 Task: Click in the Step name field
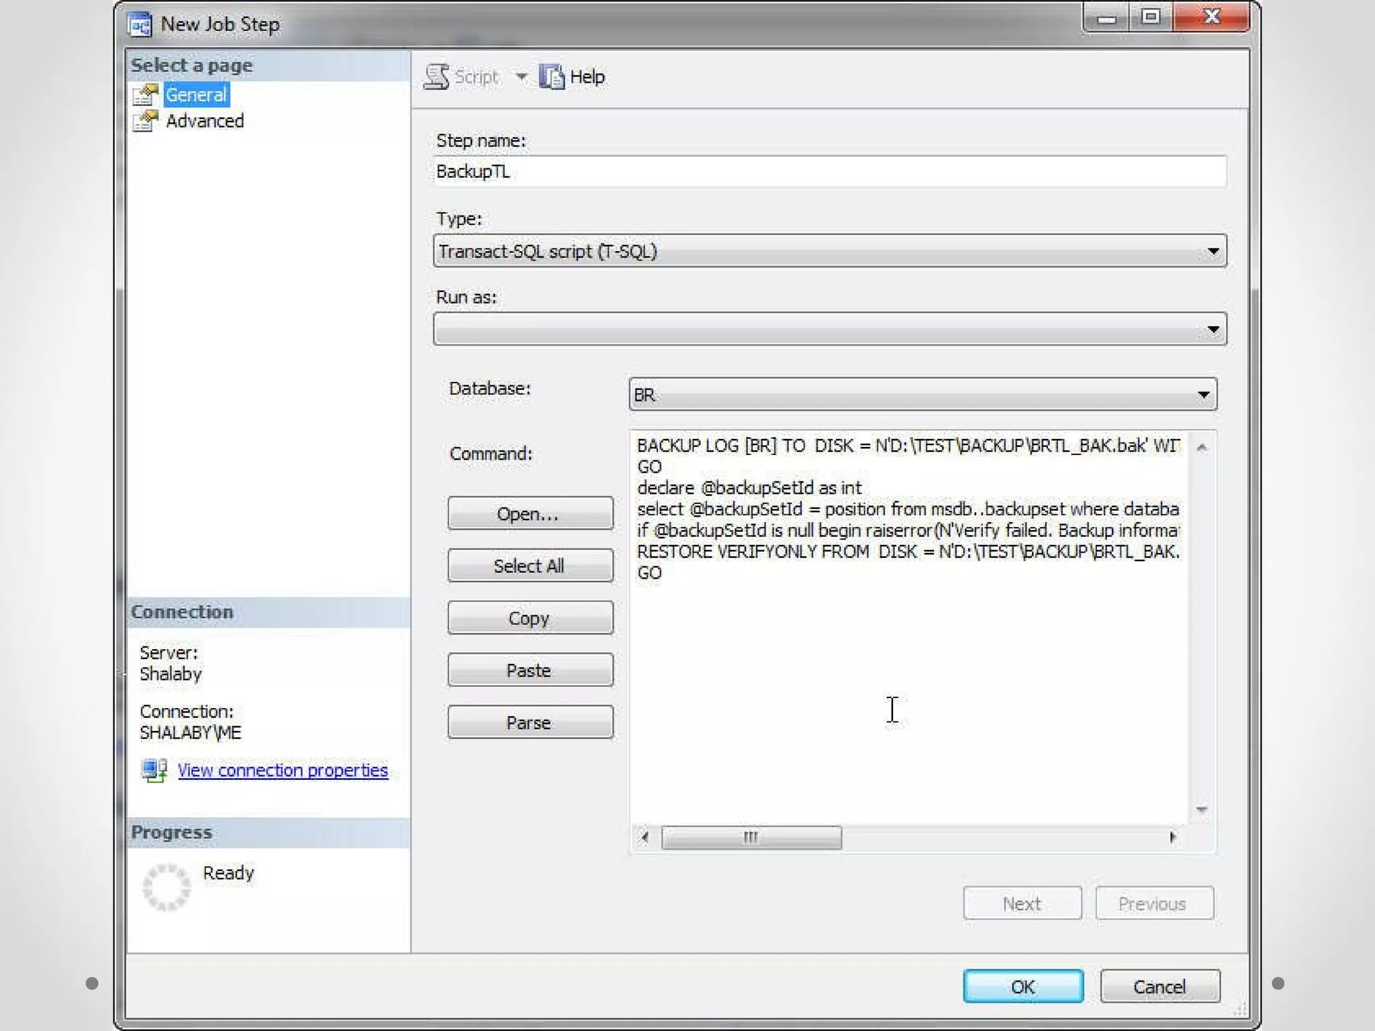pos(830,172)
